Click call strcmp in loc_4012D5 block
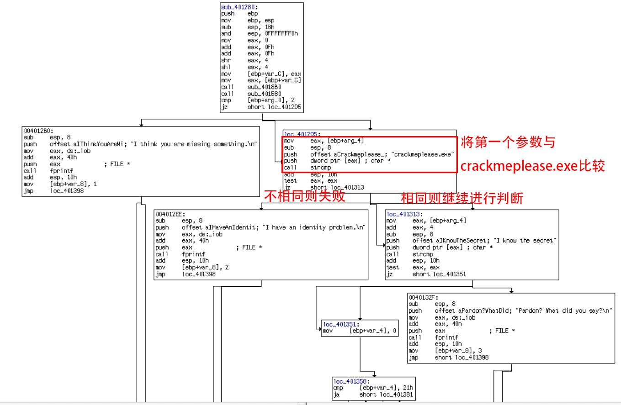 [308, 168]
